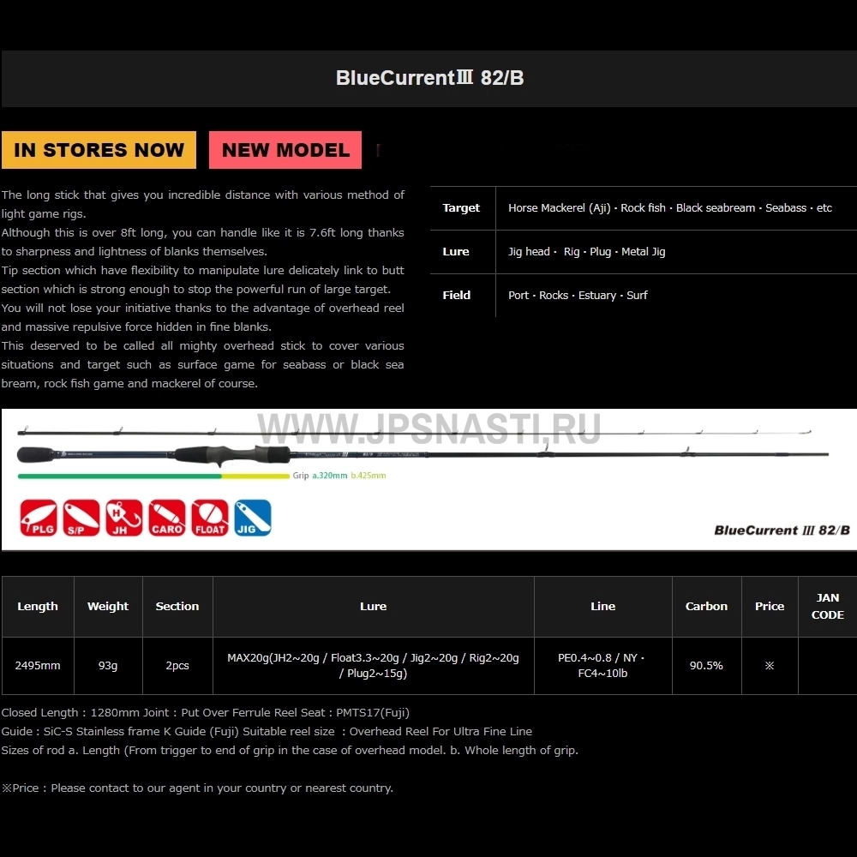Click the Lure column header in table

coord(374,606)
